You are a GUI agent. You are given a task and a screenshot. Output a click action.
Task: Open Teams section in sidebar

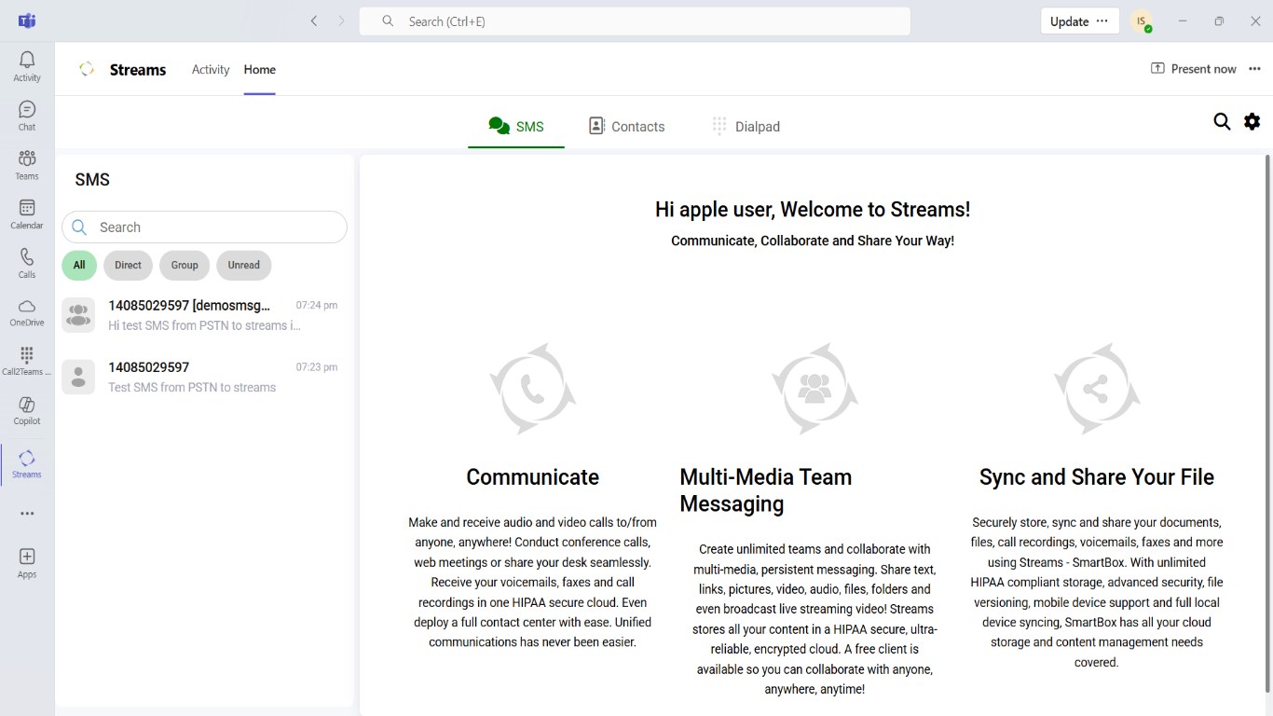[x=27, y=165]
